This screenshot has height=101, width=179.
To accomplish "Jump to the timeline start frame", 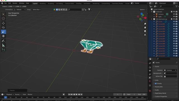I will click(69, 95).
